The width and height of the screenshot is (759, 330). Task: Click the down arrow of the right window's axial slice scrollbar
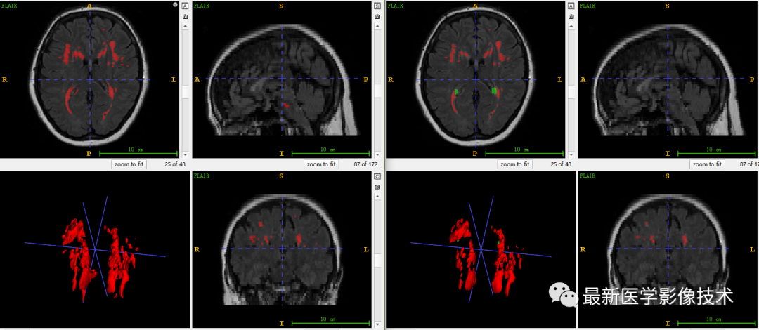(x=571, y=155)
